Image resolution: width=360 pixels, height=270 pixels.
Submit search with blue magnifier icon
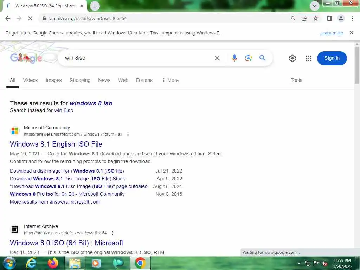(262, 58)
